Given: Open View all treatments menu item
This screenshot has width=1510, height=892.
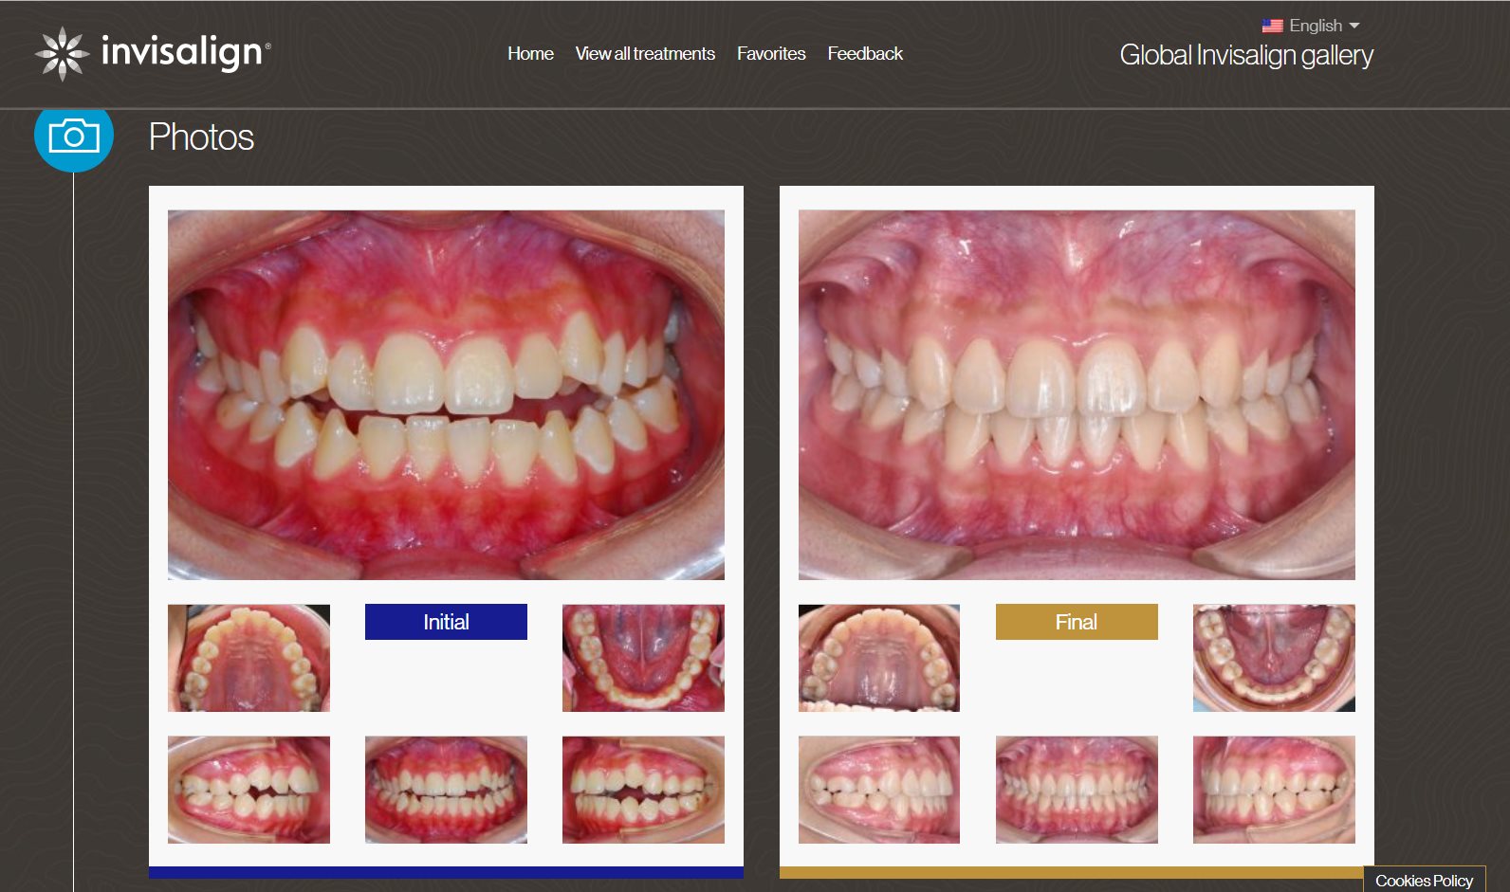Looking at the screenshot, I should pos(645,54).
